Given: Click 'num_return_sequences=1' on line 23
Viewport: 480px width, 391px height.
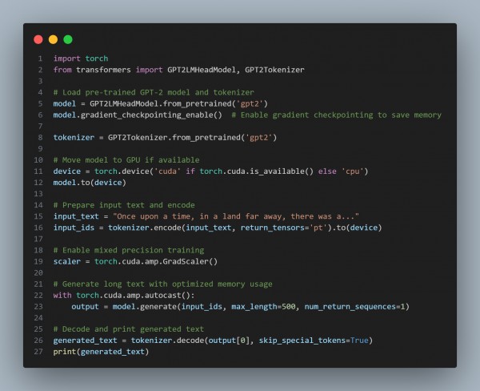Looking at the screenshot, I should click(x=355, y=307).
